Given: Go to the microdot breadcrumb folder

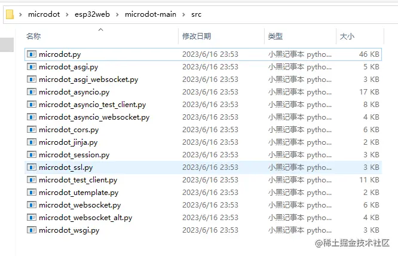Looking at the screenshot, I should click(x=44, y=14).
